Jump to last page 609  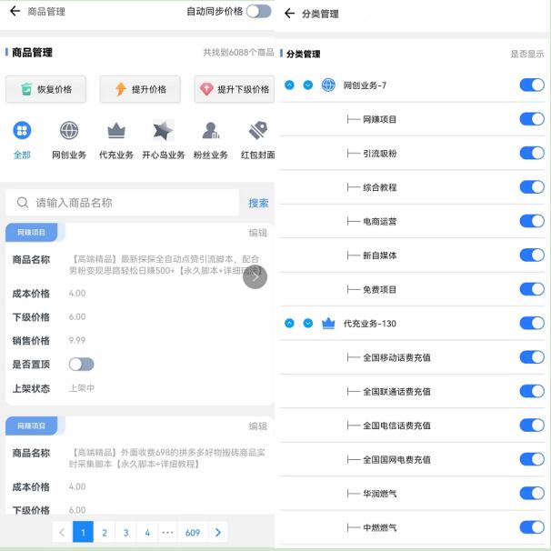(x=193, y=533)
